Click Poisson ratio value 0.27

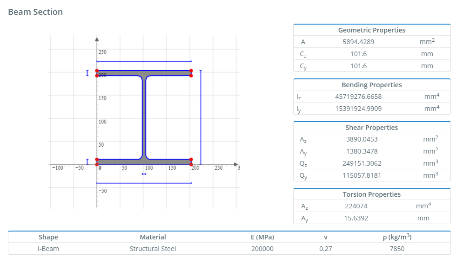pos(325,249)
